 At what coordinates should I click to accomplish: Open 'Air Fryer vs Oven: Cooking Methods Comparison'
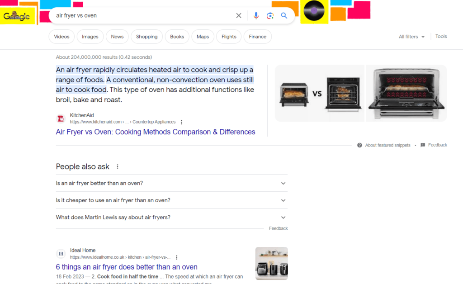(x=156, y=132)
